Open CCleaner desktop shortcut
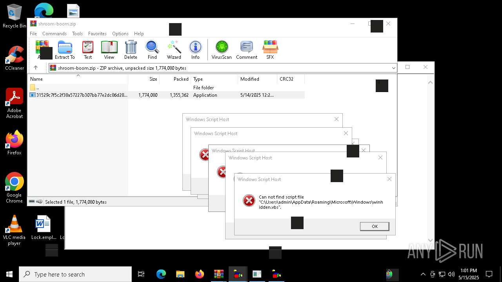This screenshot has height=282, width=502. pos(15,58)
